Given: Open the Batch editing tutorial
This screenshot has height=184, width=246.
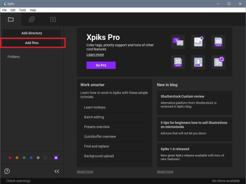Looking at the screenshot, I should tap(114, 117).
